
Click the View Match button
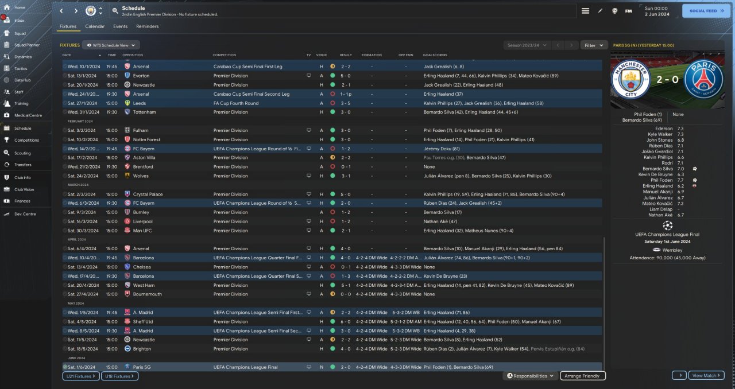[706, 375]
